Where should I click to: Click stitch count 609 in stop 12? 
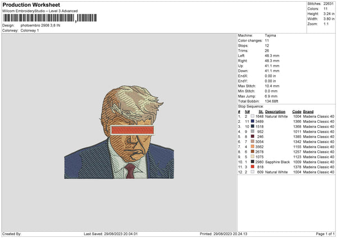point(260,172)
